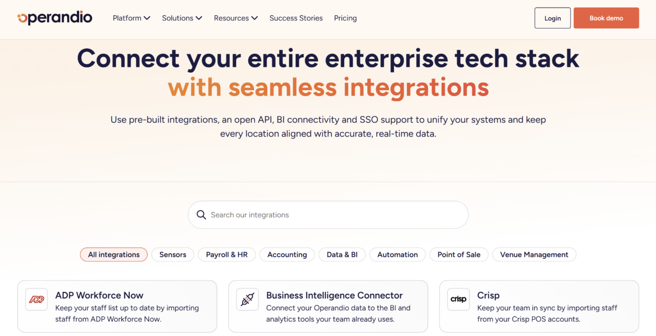656x336 pixels.
Task: Click the 'from your Crisp POS accounts.' description
Action: tap(529, 319)
